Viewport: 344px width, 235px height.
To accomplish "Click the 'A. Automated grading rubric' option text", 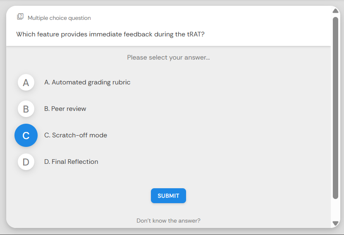I will click(x=87, y=82).
